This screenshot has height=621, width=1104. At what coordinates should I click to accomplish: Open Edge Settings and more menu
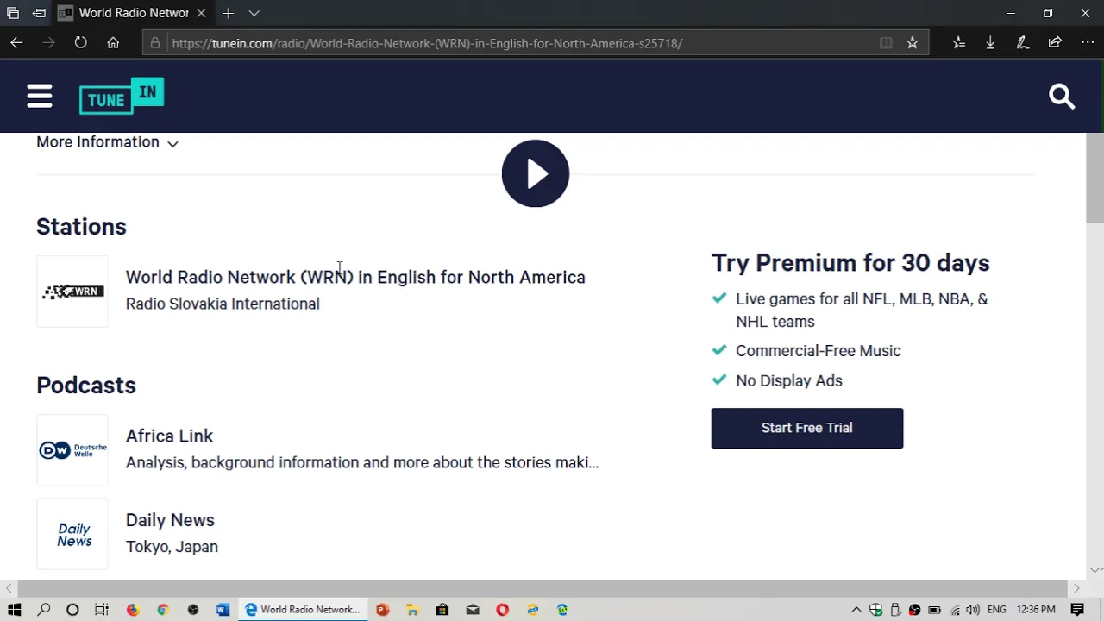click(1088, 42)
